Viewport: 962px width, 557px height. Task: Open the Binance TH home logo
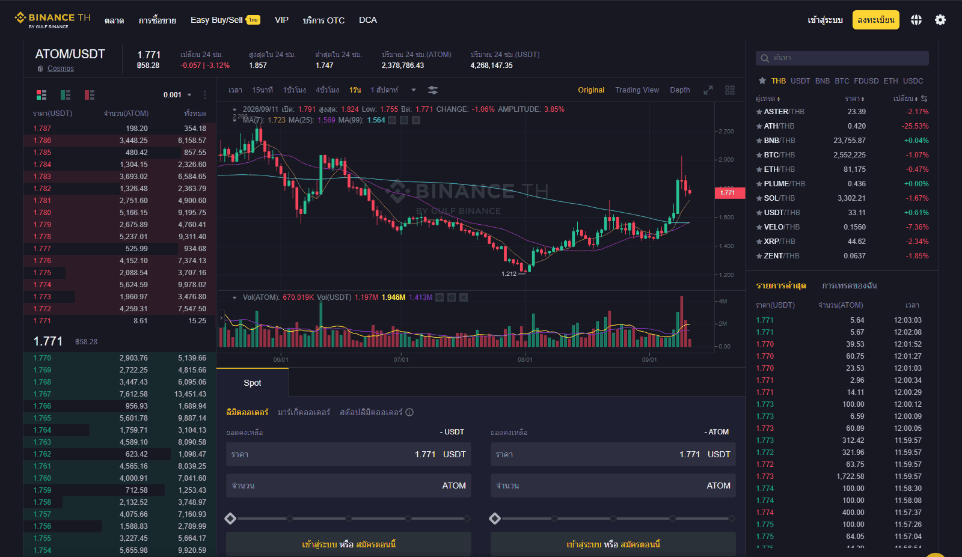52,20
